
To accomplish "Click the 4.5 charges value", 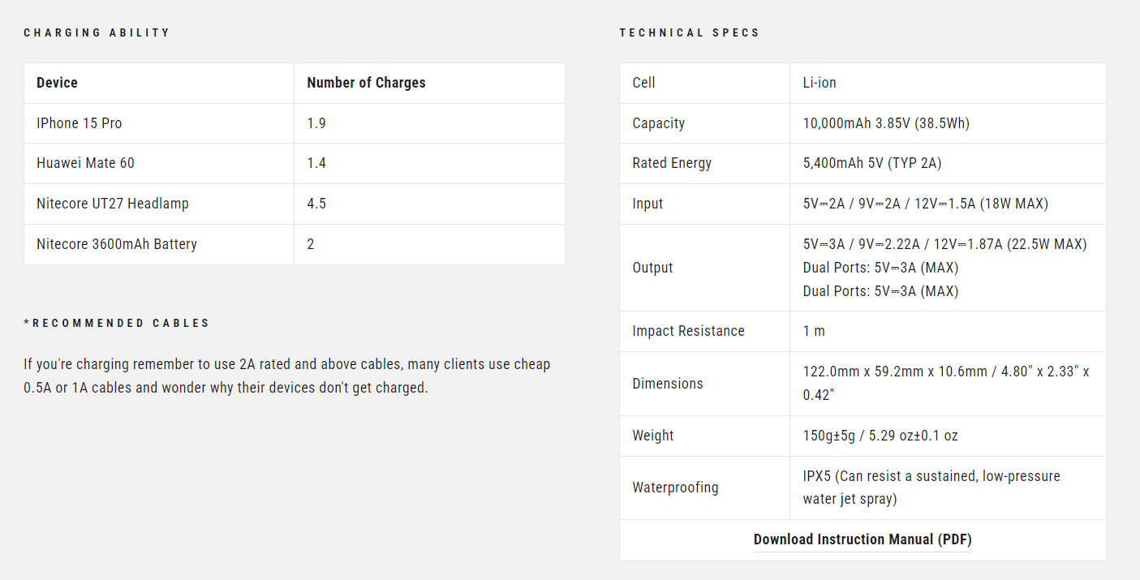I will coord(316,204).
